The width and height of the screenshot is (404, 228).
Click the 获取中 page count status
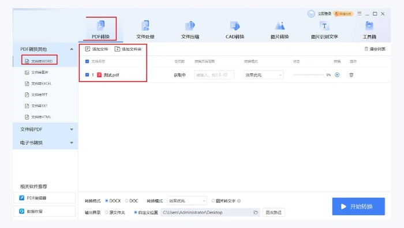click(x=179, y=75)
